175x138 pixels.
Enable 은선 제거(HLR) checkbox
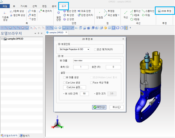pos(95,49)
